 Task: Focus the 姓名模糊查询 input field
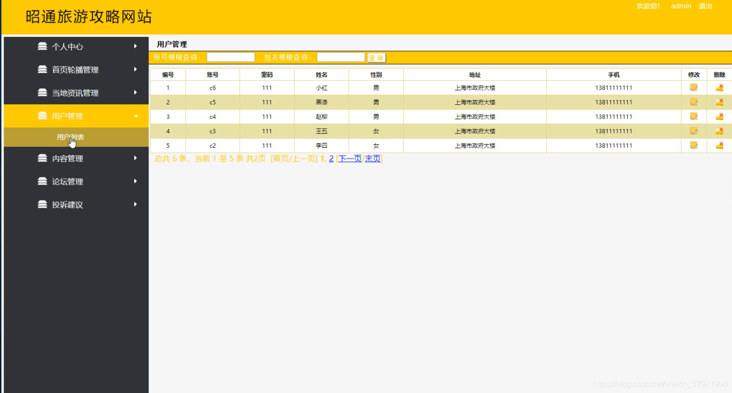pyautogui.click(x=341, y=57)
